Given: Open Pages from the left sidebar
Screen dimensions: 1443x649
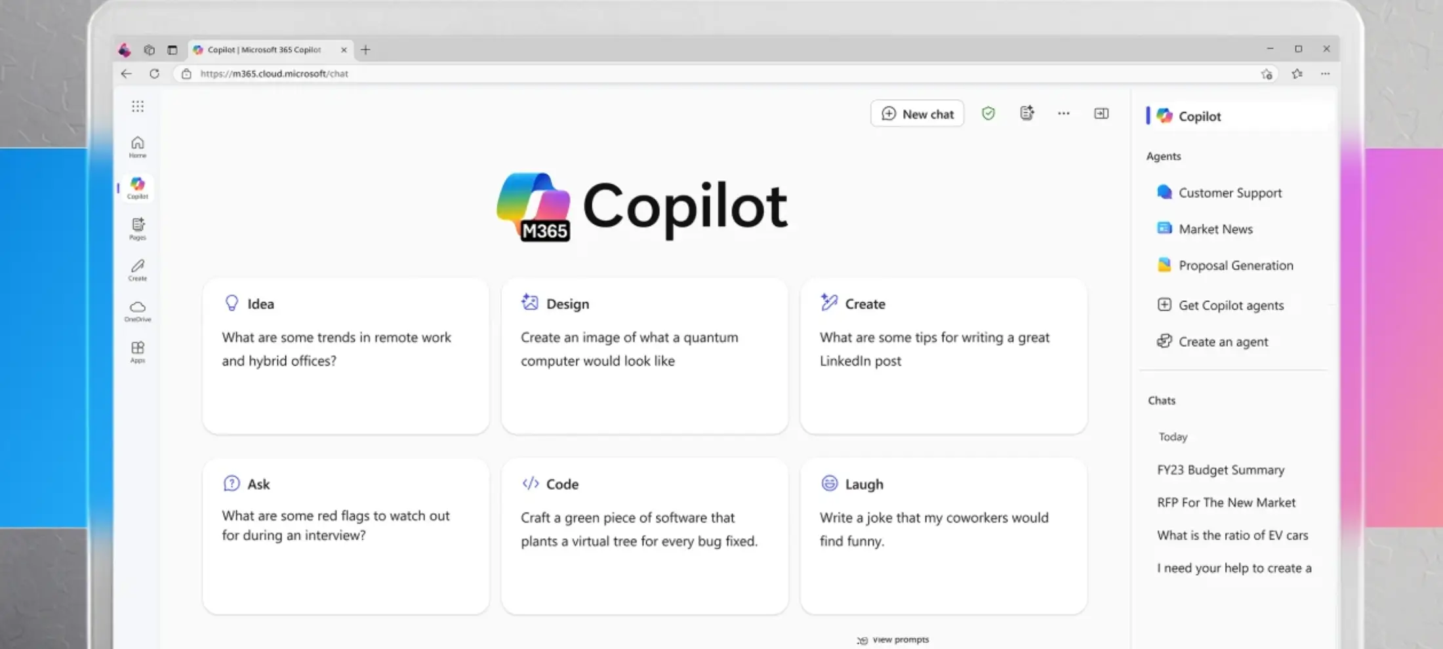Looking at the screenshot, I should 138,228.
